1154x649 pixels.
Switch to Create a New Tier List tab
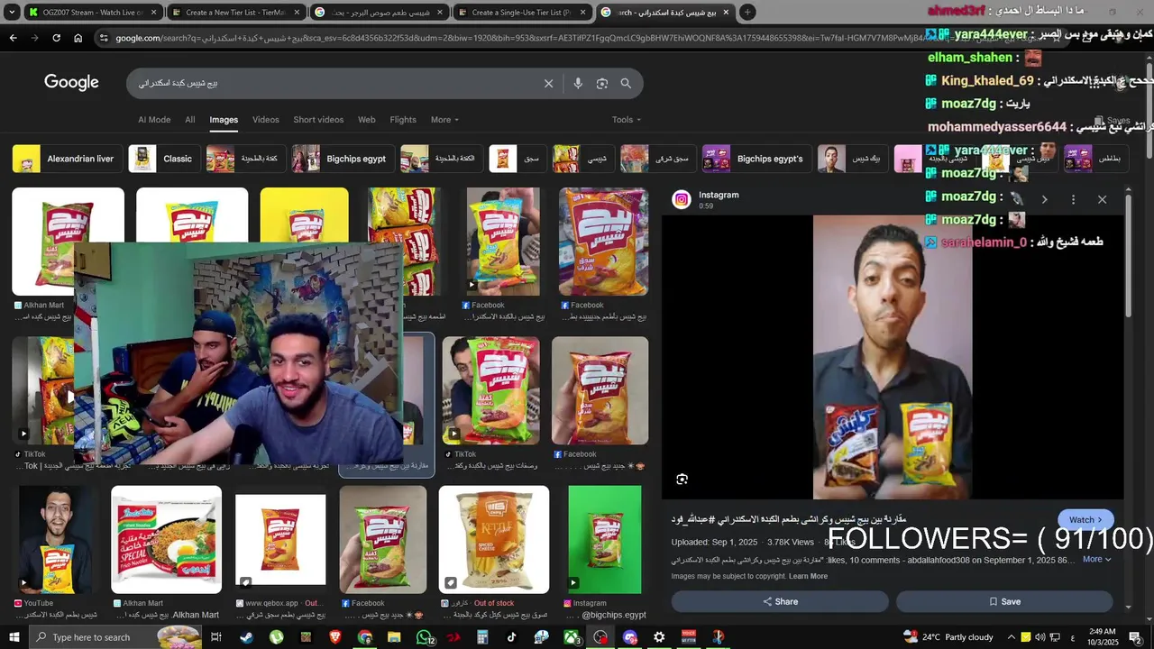(234, 13)
